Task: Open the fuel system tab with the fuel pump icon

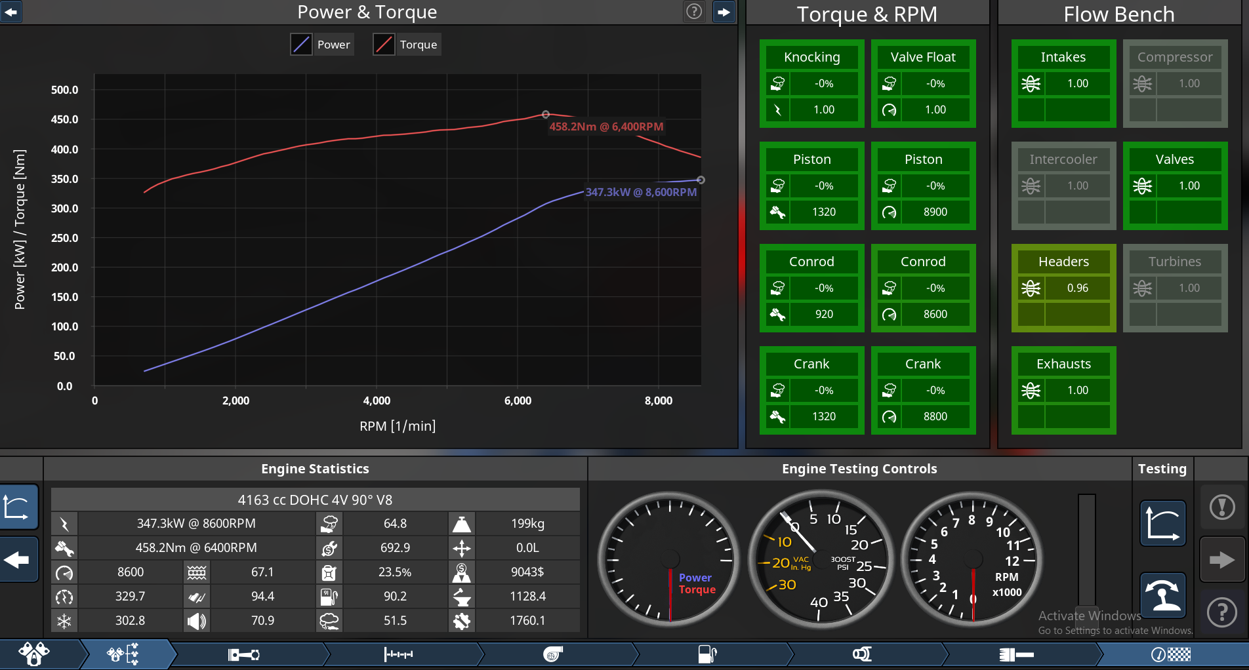Action: coord(707,654)
